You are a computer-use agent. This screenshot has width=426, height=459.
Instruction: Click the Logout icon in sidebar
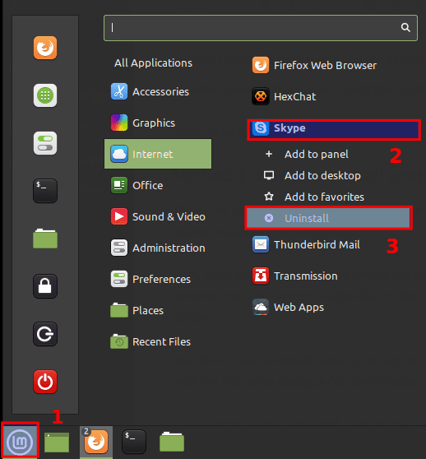[45, 334]
